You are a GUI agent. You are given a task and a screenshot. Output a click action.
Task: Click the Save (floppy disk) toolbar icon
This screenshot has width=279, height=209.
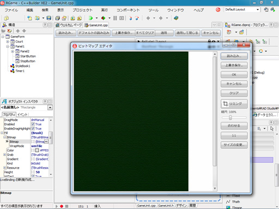tap(48, 18)
